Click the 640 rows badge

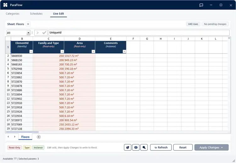[x=193, y=24]
